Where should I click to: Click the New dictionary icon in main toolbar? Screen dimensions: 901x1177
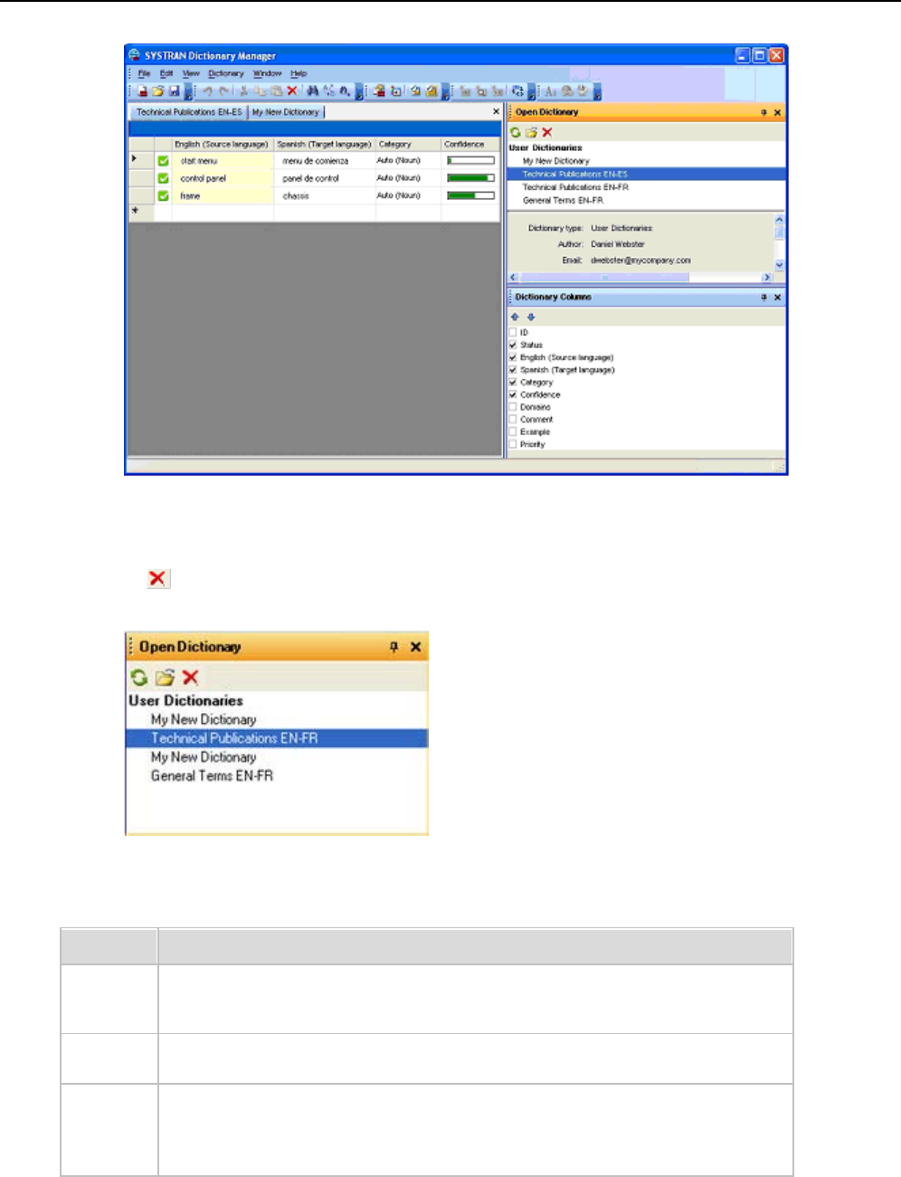pos(142,90)
